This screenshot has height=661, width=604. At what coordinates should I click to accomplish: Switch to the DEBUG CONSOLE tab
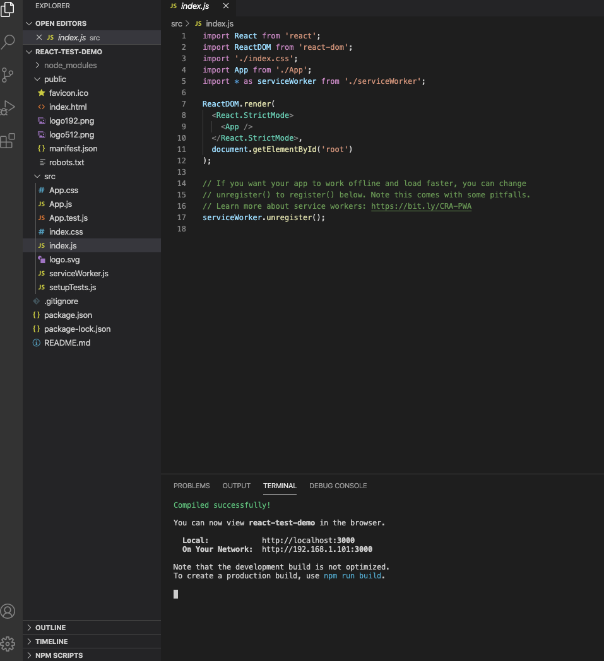tap(338, 486)
